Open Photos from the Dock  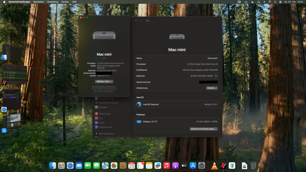tap(114, 166)
